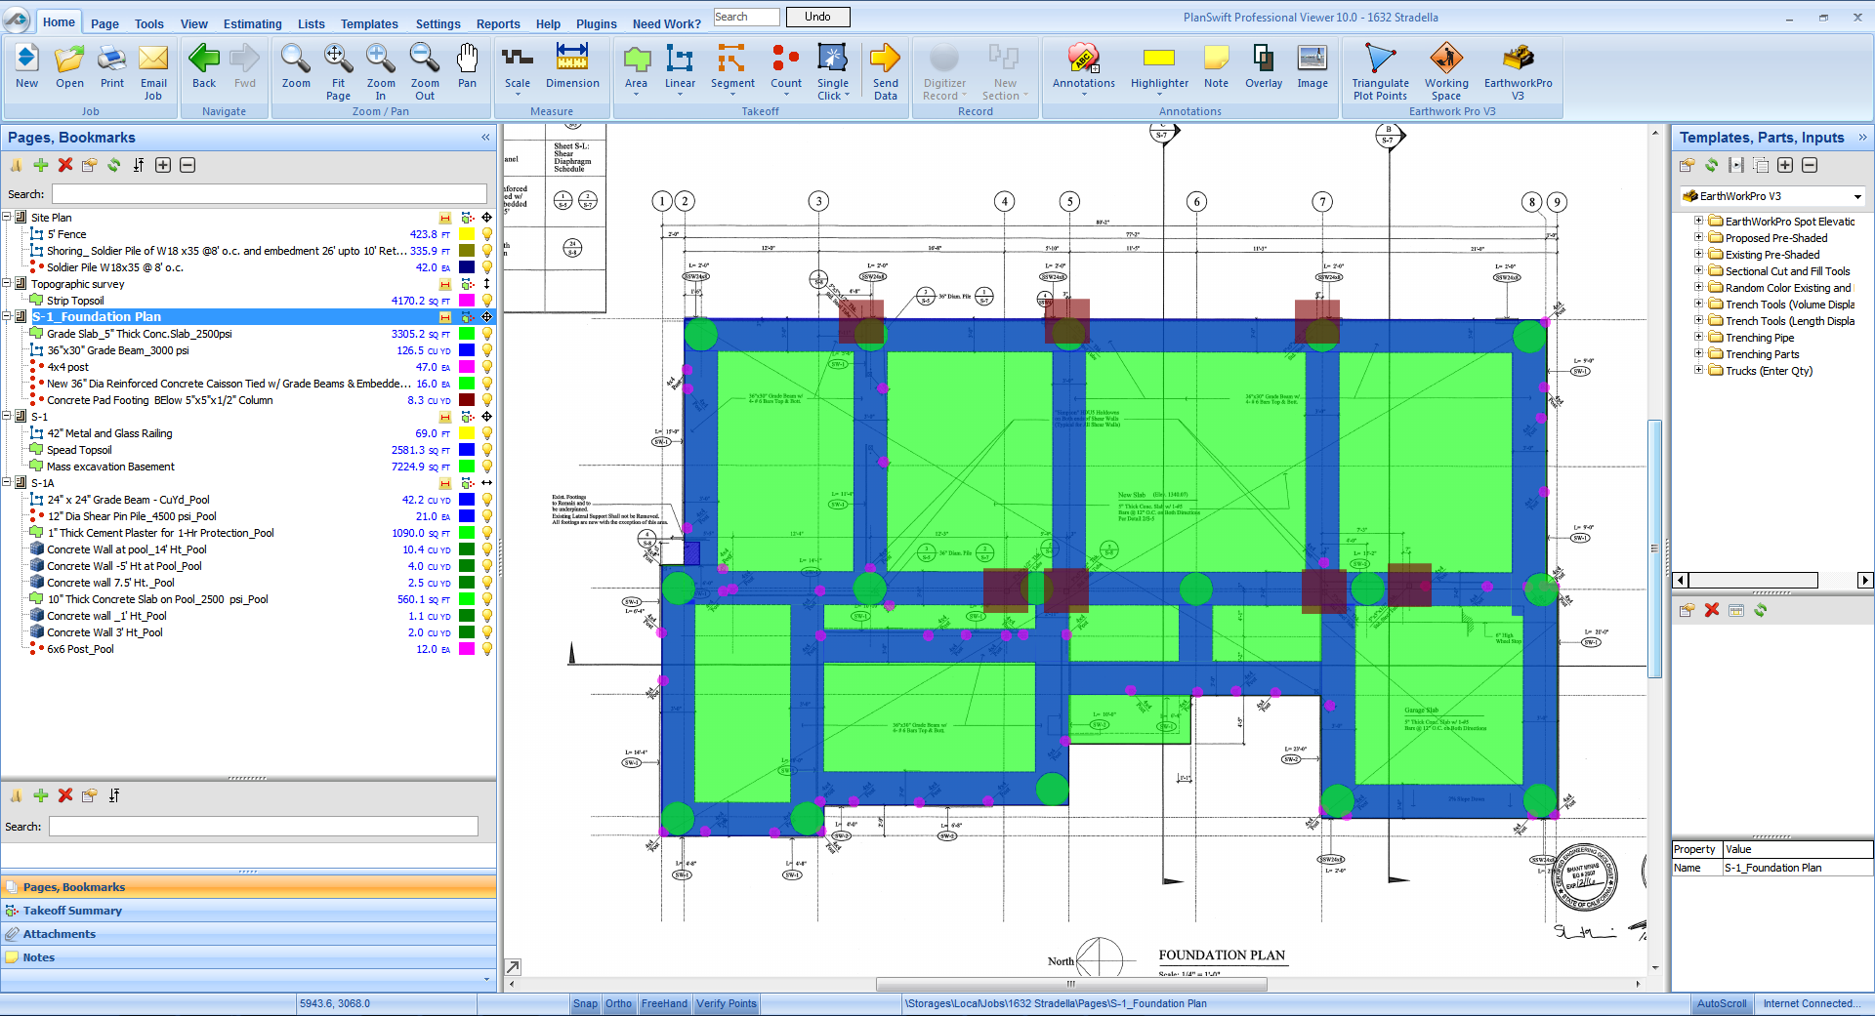This screenshot has height=1016, width=1875.
Task: Select the Linear takeoff tool
Action: point(680,68)
